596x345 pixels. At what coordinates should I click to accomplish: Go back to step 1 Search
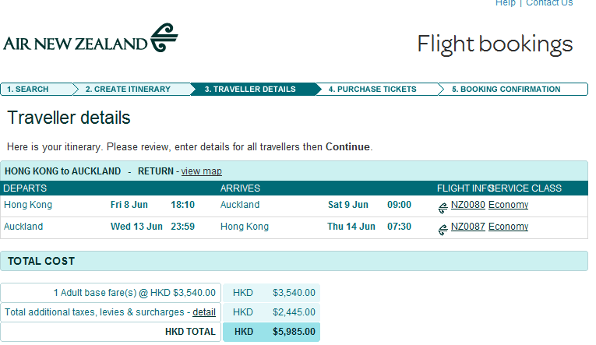[x=28, y=90]
